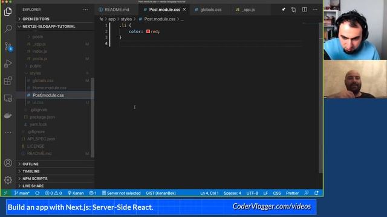Open Post.module.css in explorer tree
This screenshot has height=217, width=387.
[x=48, y=95]
